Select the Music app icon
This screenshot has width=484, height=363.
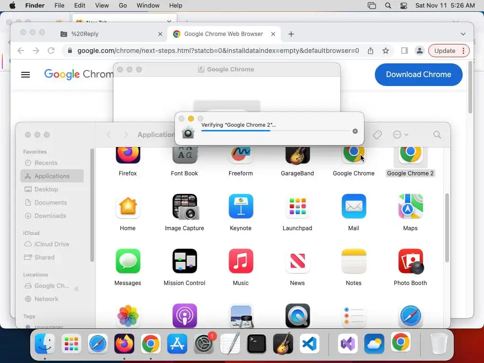(x=241, y=261)
